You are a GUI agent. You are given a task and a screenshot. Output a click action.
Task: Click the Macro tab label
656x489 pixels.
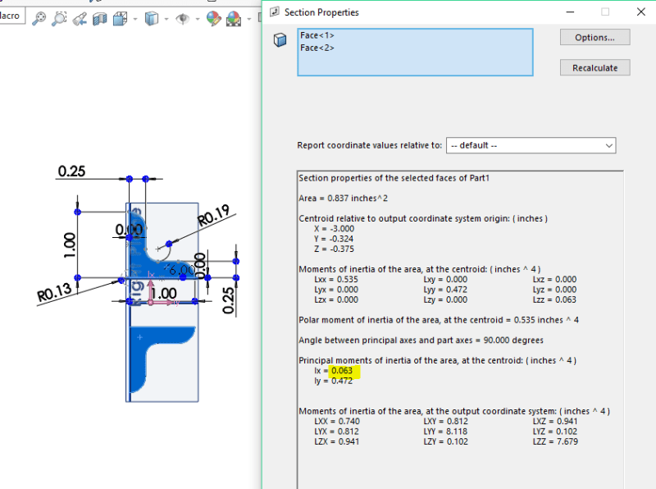[10, 16]
